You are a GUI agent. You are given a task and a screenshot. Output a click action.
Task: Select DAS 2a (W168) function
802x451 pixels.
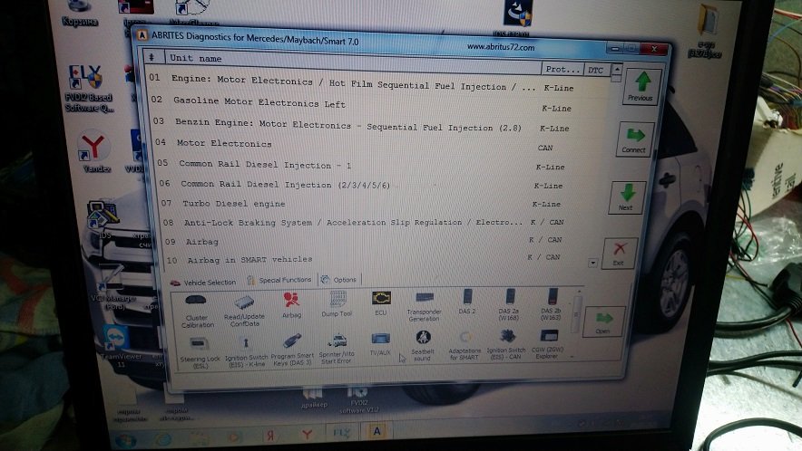pos(509,304)
